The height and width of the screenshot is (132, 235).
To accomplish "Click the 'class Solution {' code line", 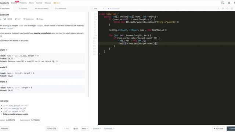I will coord(109,14).
